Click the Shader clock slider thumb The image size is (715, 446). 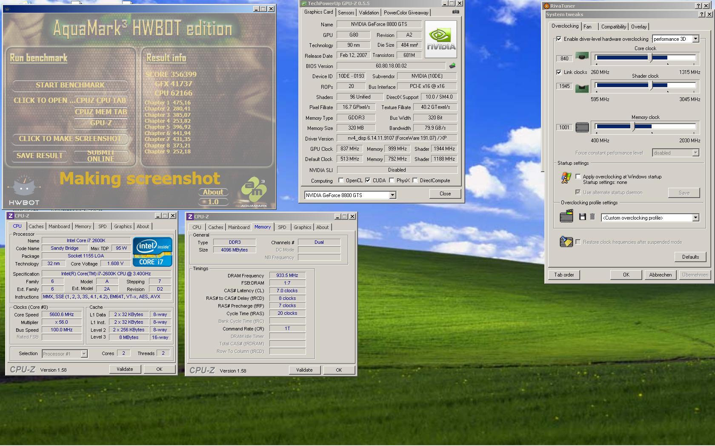point(651,85)
